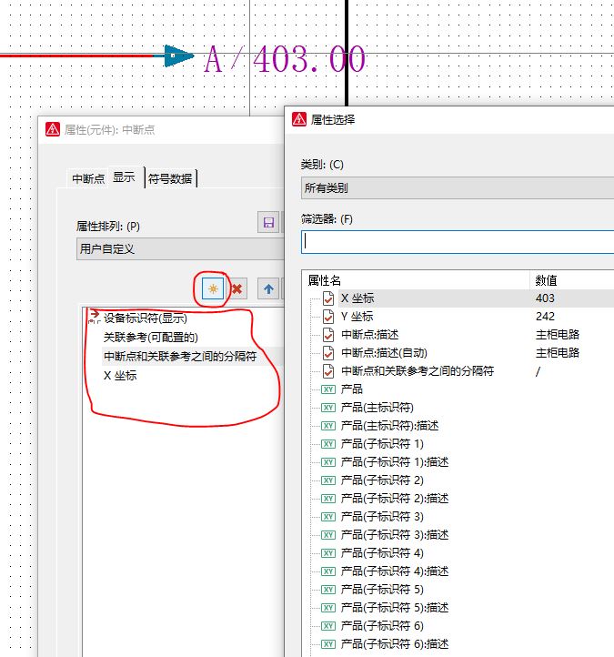
Task: Select the 中断点和关联参考之间的分隔符 row in property selection
Action: click(x=417, y=370)
